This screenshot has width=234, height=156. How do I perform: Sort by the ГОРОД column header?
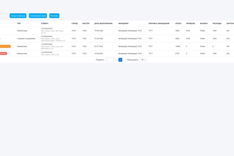74,23
